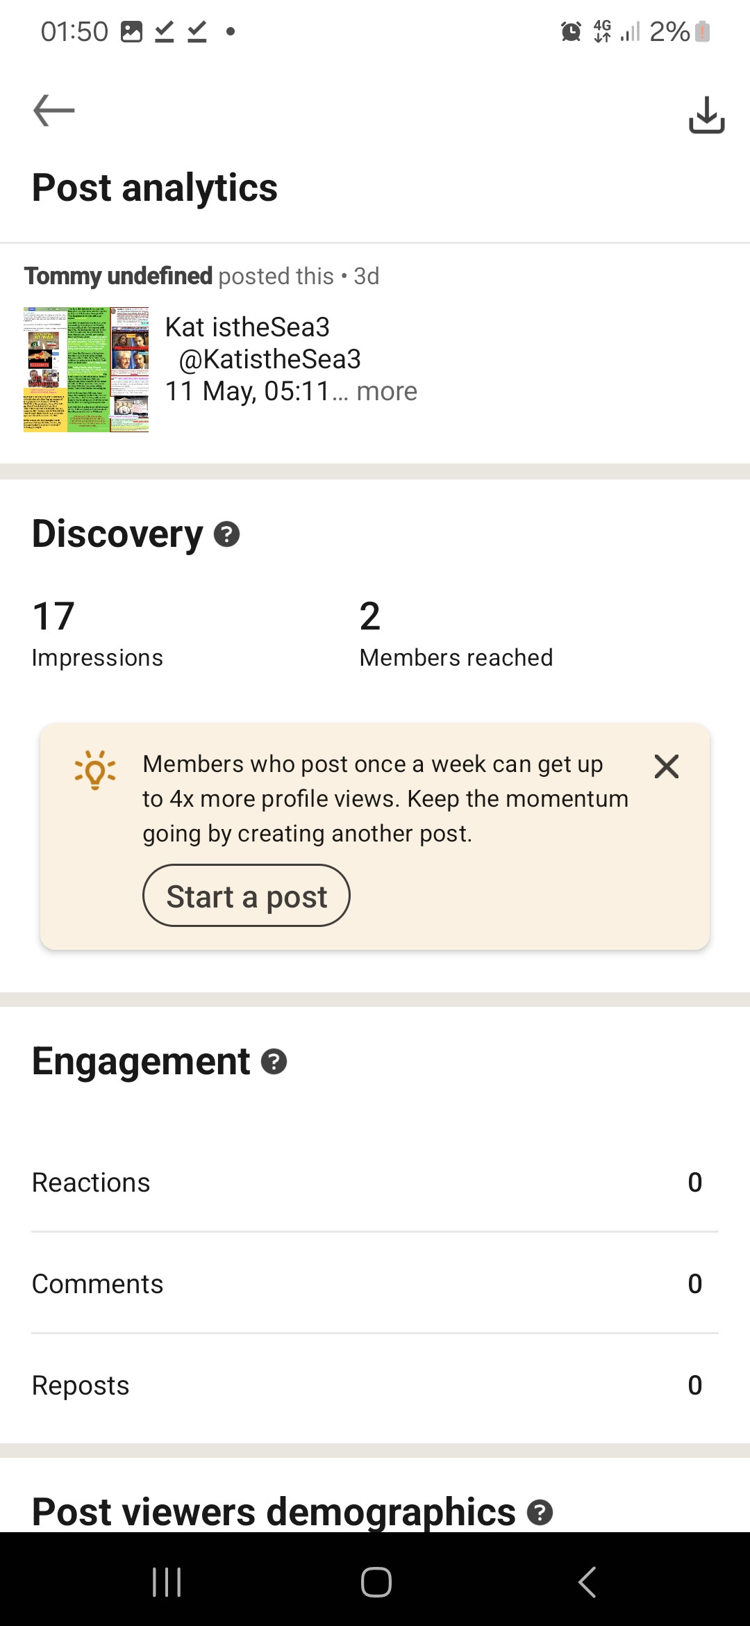Tap Tommy undefined author name
The height and width of the screenshot is (1626, 750).
coord(118,276)
